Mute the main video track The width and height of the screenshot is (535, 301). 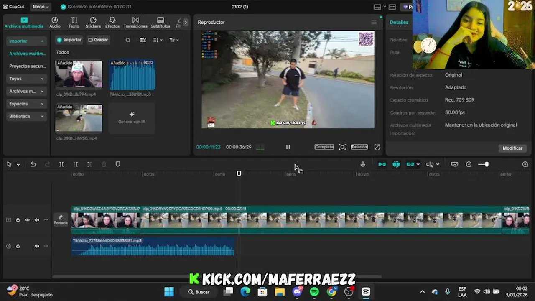tap(37, 220)
